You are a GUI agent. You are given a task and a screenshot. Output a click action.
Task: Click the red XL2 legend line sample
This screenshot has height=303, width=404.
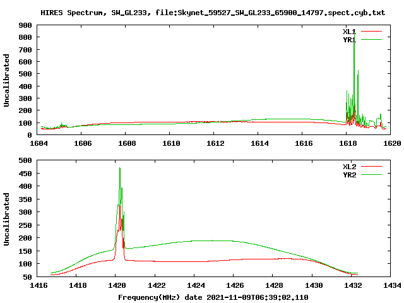pyautogui.click(x=371, y=167)
